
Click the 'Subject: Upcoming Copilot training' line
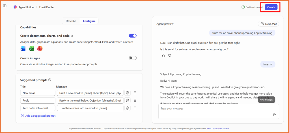[181, 74]
